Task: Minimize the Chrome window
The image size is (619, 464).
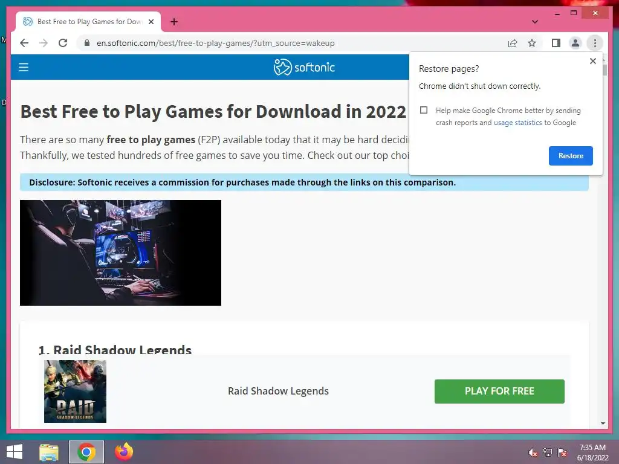Action: pyautogui.click(x=557, y=13)
